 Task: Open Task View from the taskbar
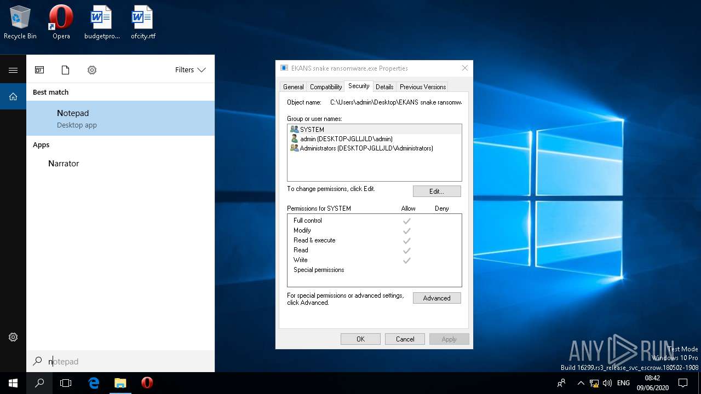[x=66, y=383]
